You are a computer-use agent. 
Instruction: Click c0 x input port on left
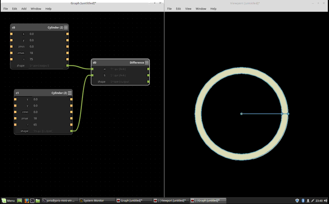pyautogui.click(x=11, y=34)
